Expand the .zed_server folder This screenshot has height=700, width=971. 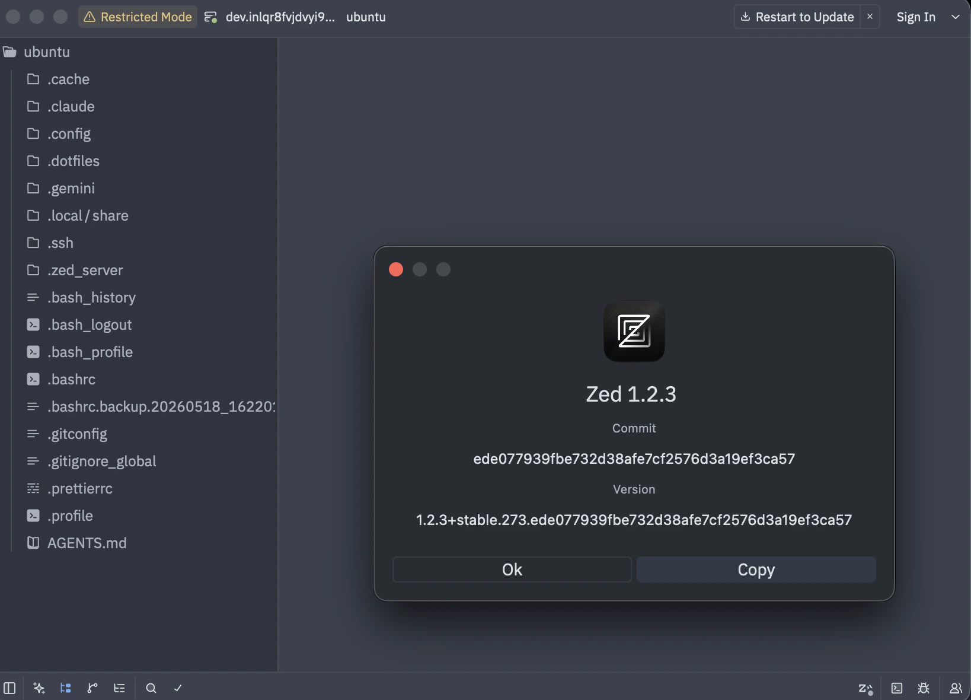click(139, 270)
